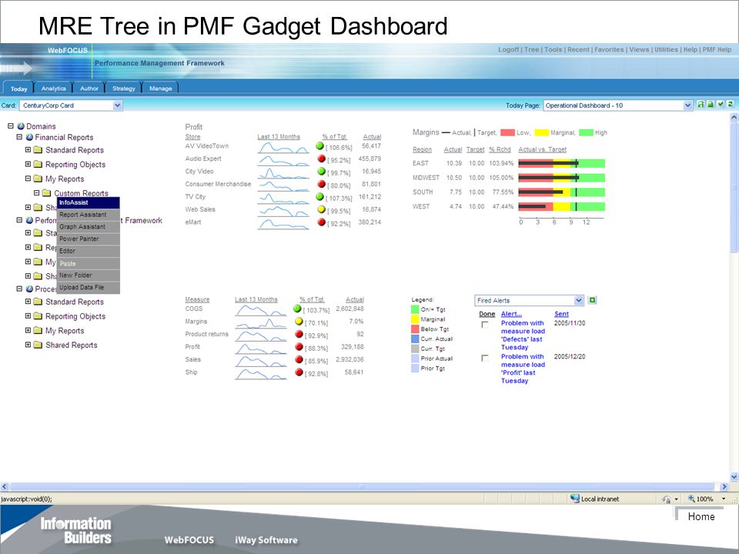Click the Domains globe icon
The image size is (739, 554).
(21, 126)
